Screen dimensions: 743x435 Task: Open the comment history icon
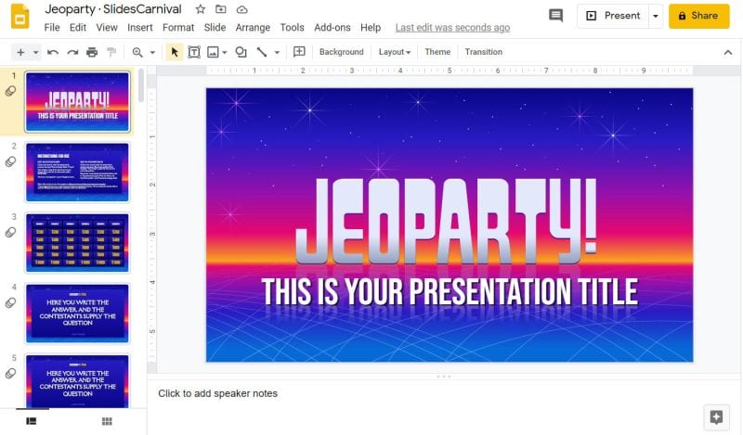pos(555,16)
